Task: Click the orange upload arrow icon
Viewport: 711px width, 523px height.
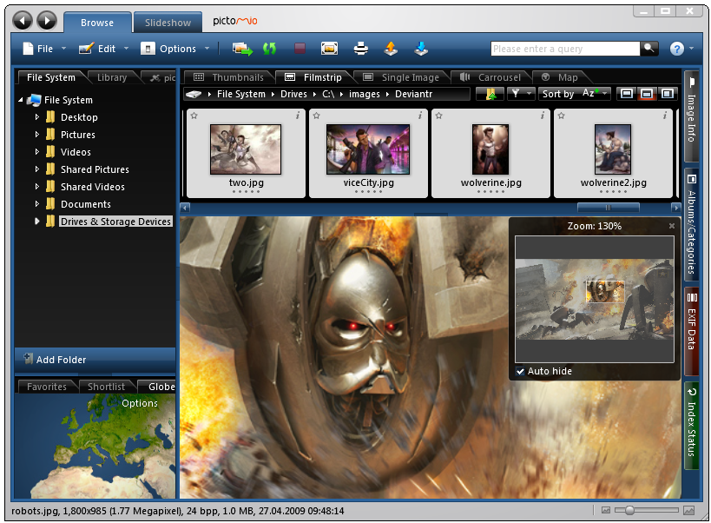Action: (x=391, y=48)
